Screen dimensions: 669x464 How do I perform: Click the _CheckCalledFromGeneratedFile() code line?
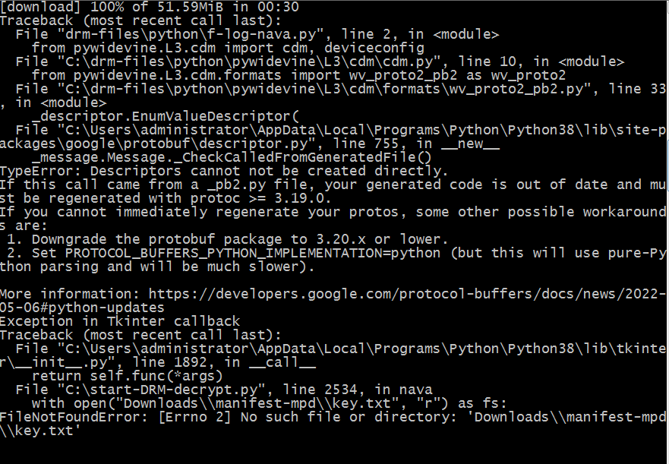[x=232, y=157]
